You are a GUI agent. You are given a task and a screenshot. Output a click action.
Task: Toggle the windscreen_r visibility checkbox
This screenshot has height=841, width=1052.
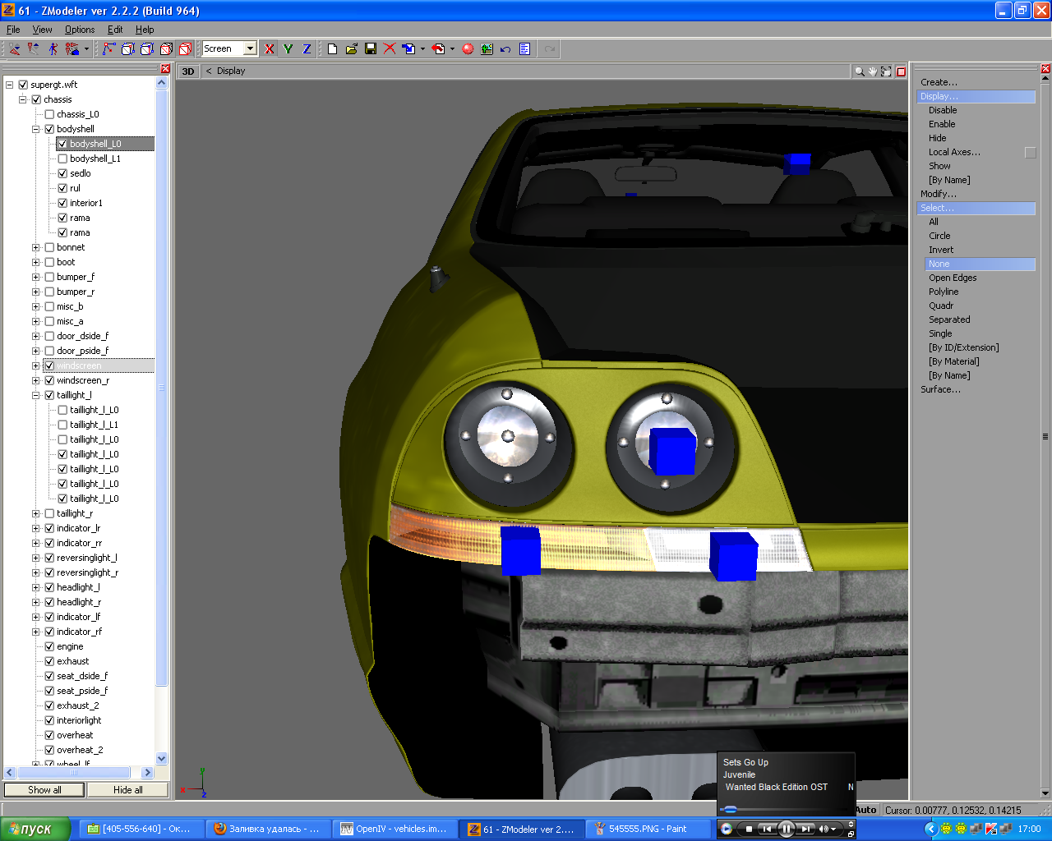pyautogui.click(x=49, y=380)
